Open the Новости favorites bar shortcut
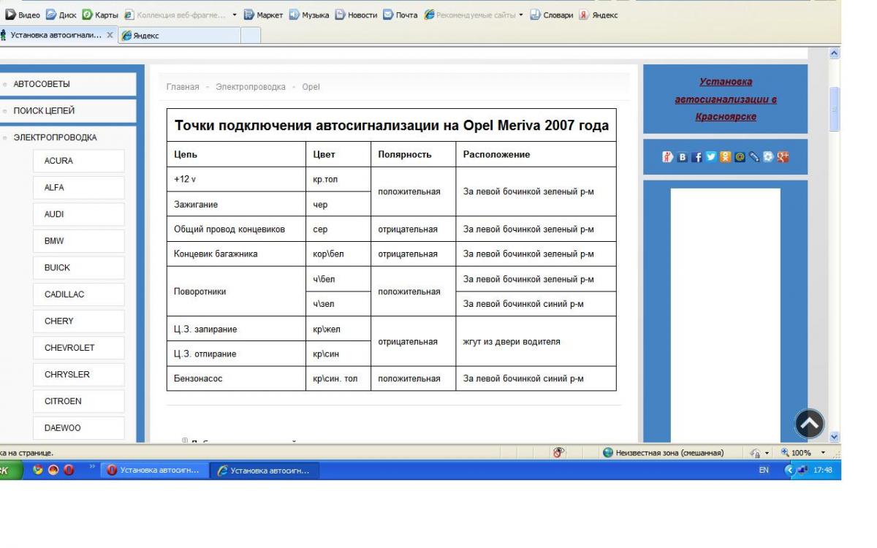The image size is (877, 548). coord(356,15)
